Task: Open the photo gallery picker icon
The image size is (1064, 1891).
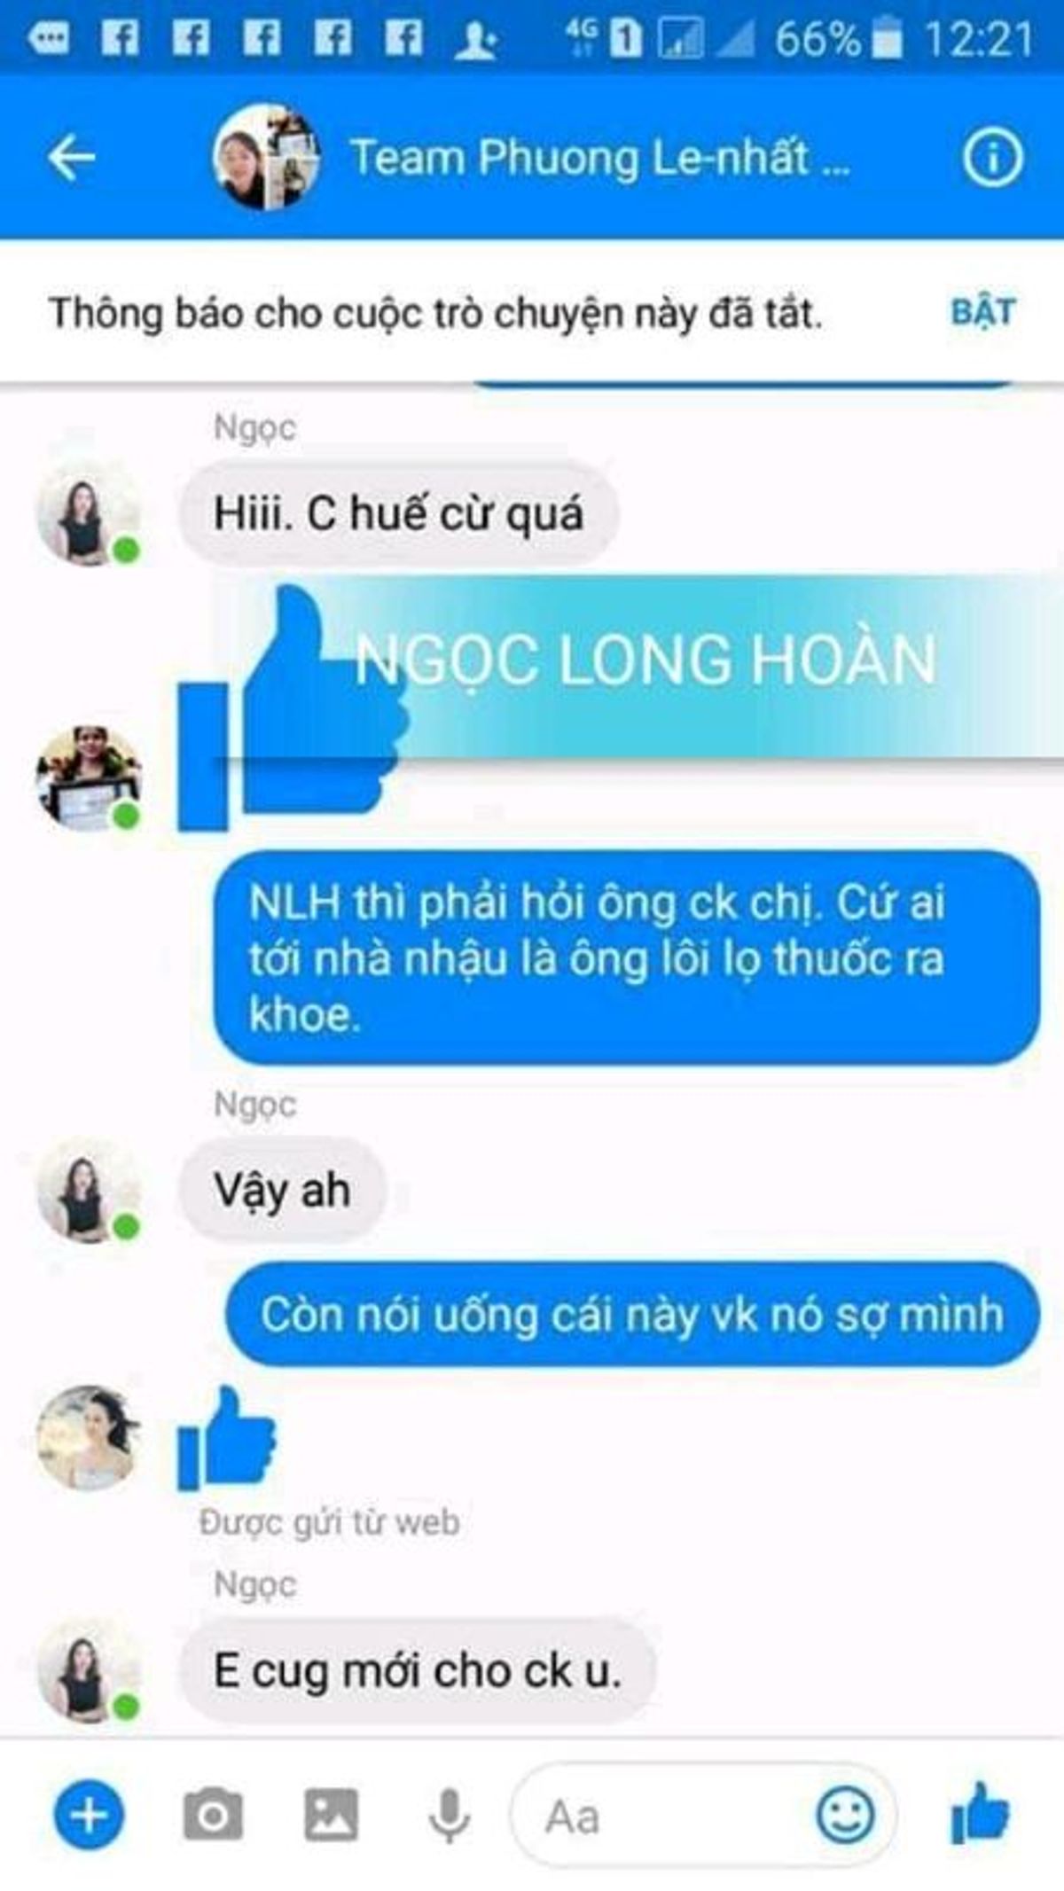Action: tap(332, 1815)
